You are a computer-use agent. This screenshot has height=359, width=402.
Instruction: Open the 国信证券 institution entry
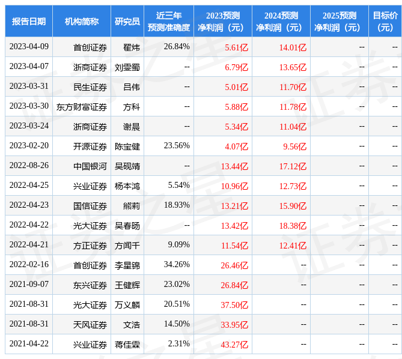pos(90,206)
